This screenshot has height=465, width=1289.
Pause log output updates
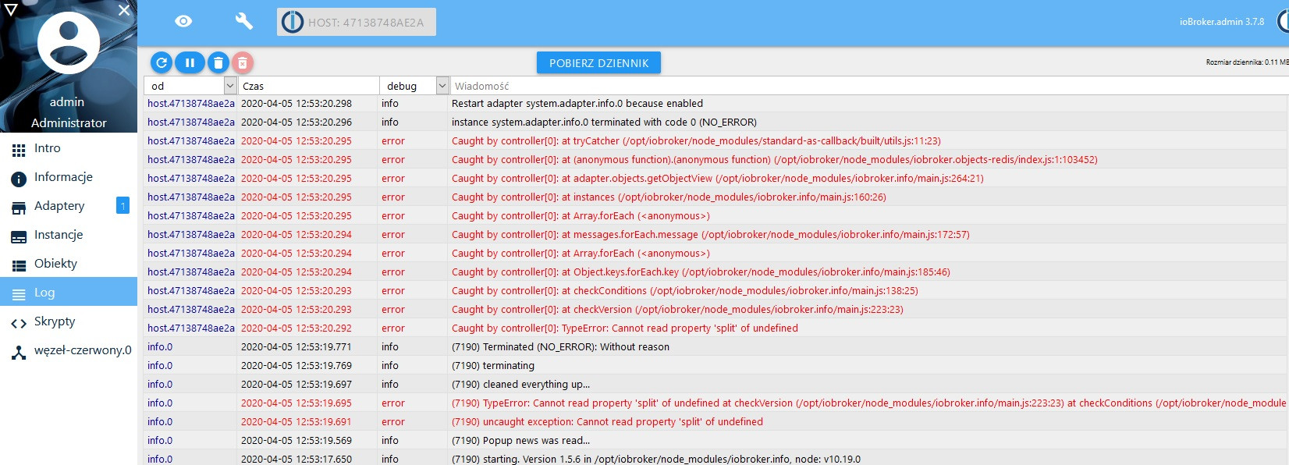coord(190,62)
